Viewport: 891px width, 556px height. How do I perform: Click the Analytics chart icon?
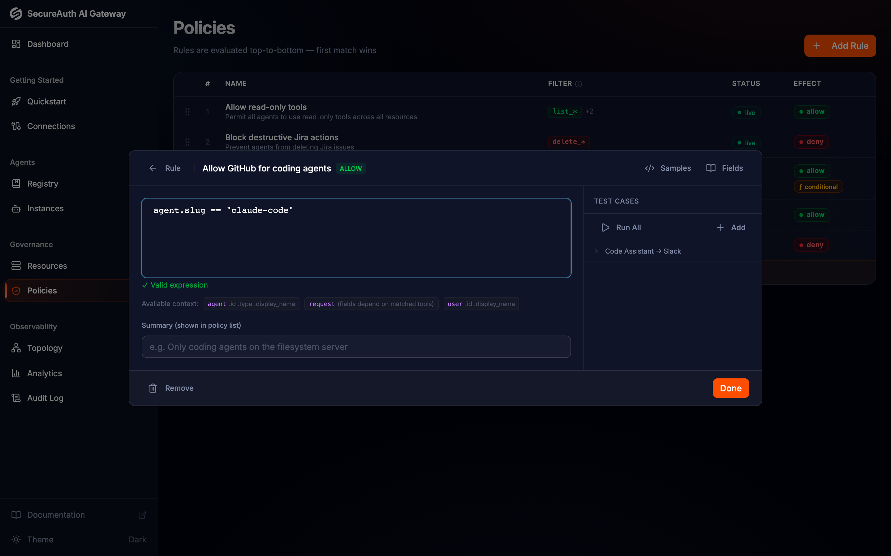16,373
